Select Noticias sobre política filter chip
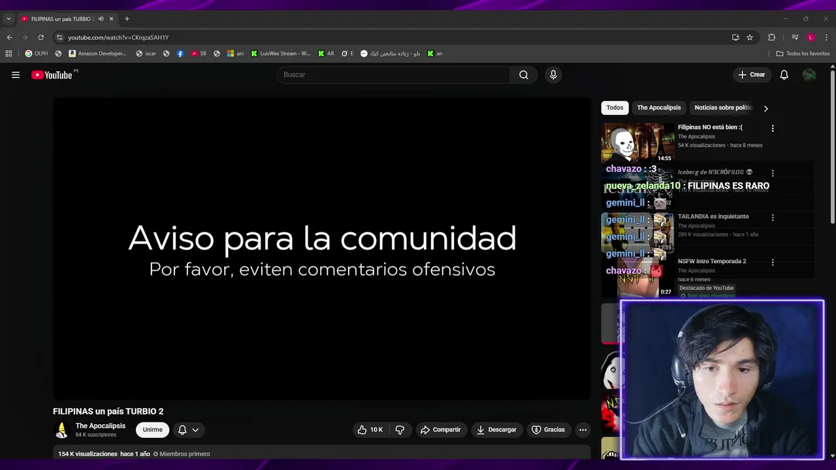The height and width of the screenshot is (470, 836). pyautogui.click(x=723, y=108)
